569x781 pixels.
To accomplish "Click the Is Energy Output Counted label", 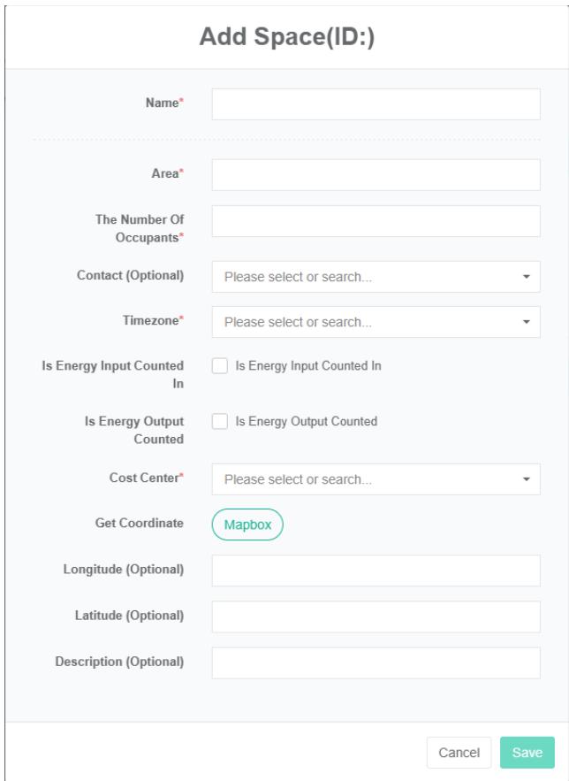I will tap(306, 422).
